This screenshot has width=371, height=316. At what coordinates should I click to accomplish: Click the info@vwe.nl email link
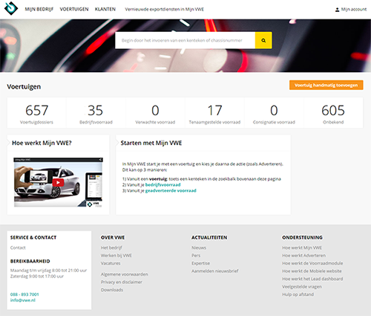tap(23, 300)
